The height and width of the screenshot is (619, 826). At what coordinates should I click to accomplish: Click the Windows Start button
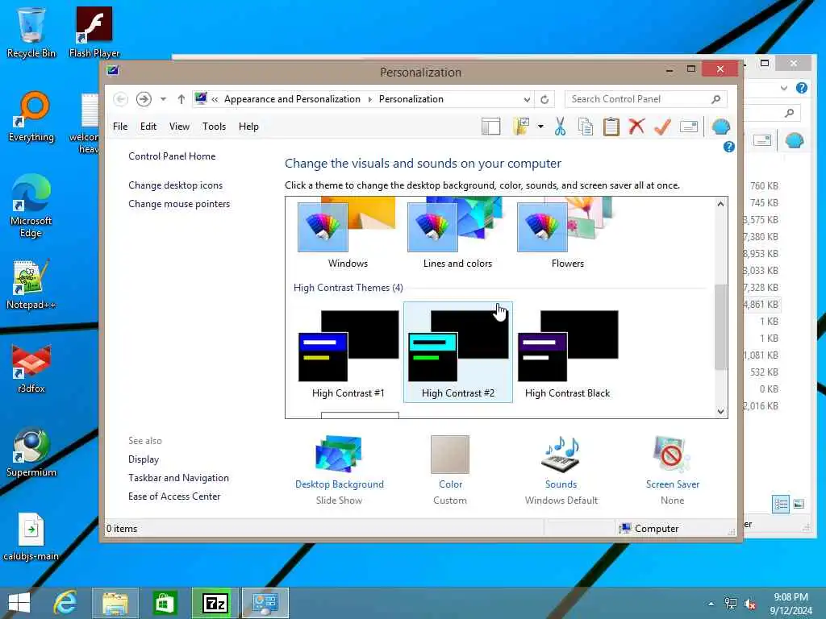[19, 603]
